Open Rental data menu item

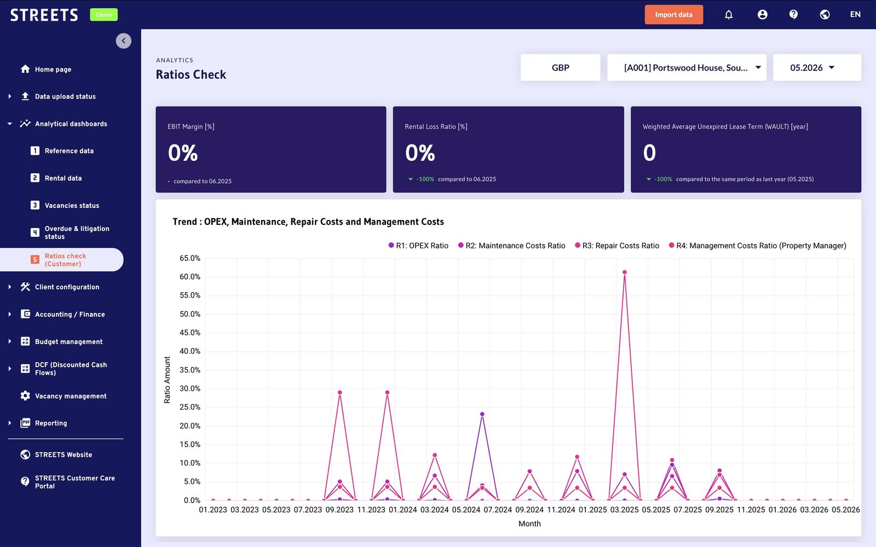[63, 178]
